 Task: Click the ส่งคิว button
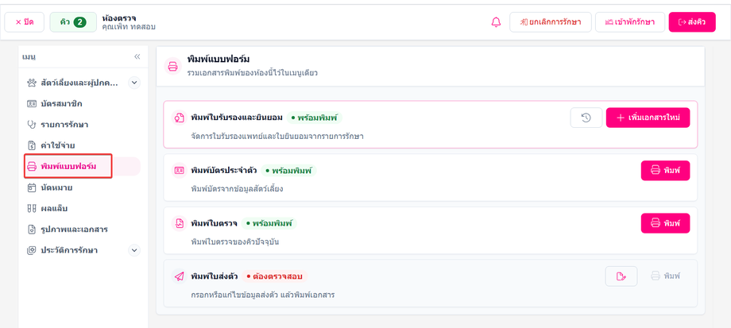692,22
